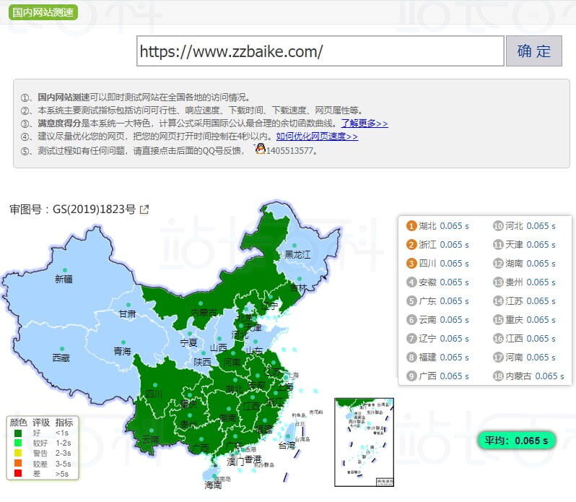Image resolution: width=576 pixels, height=502 pixels.
Task: Click rank 10 gray badge for 河北
Action: pos(498,226)
